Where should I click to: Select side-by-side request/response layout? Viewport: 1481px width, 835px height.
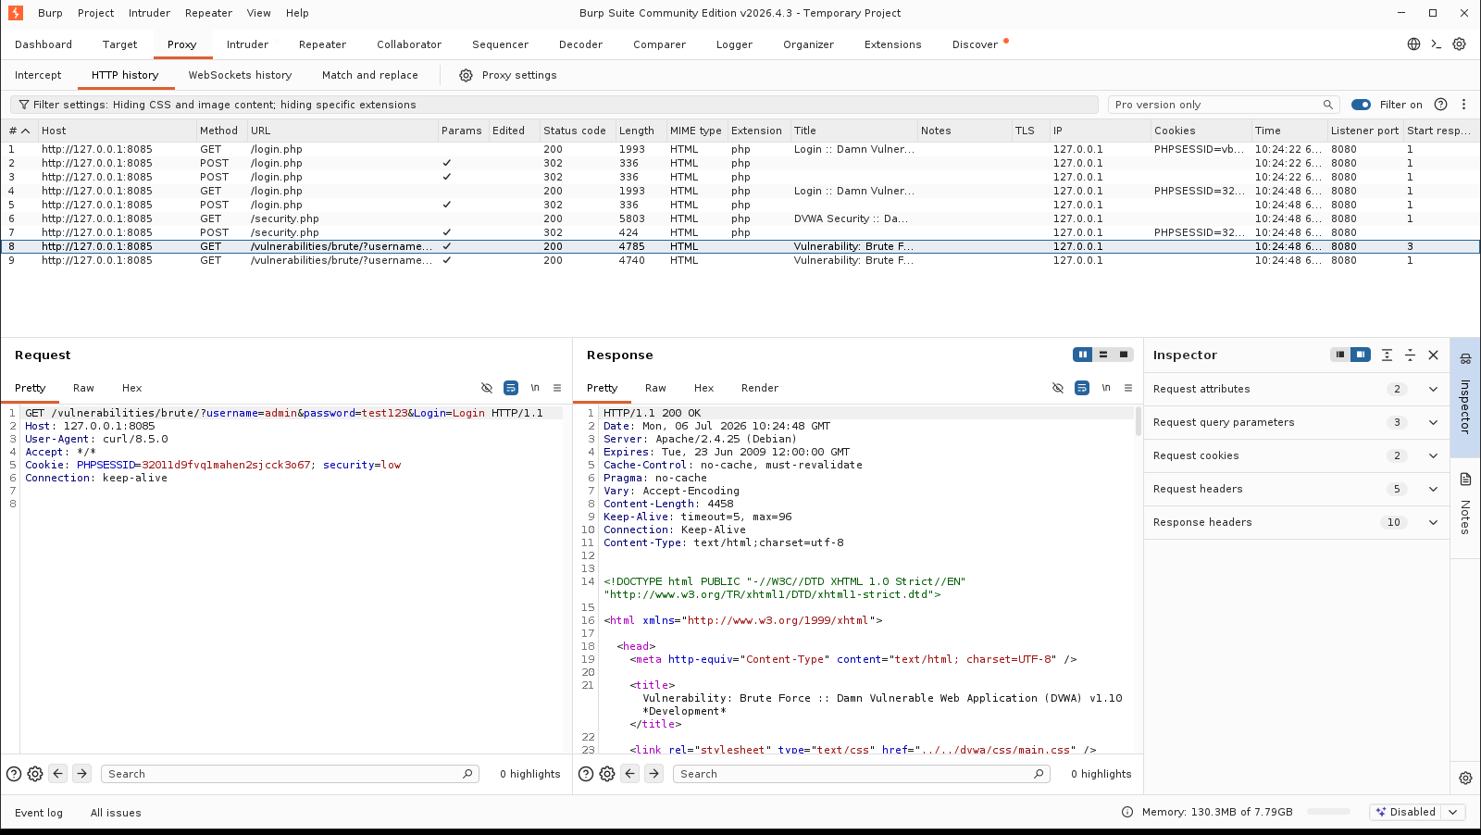pyautogui.click(x=1082, y=355)
